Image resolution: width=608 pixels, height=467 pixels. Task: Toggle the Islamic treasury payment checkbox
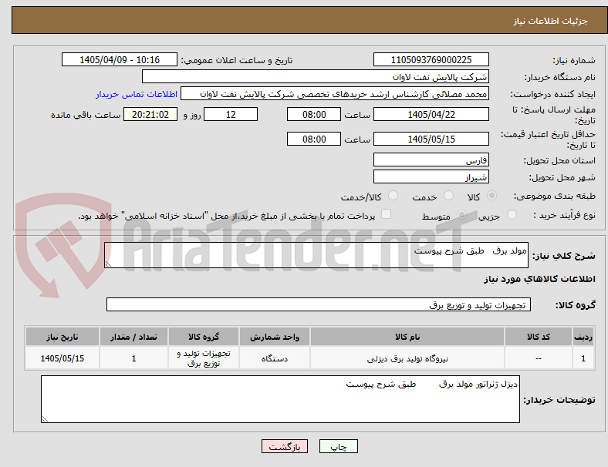click(x=387, y=214)
